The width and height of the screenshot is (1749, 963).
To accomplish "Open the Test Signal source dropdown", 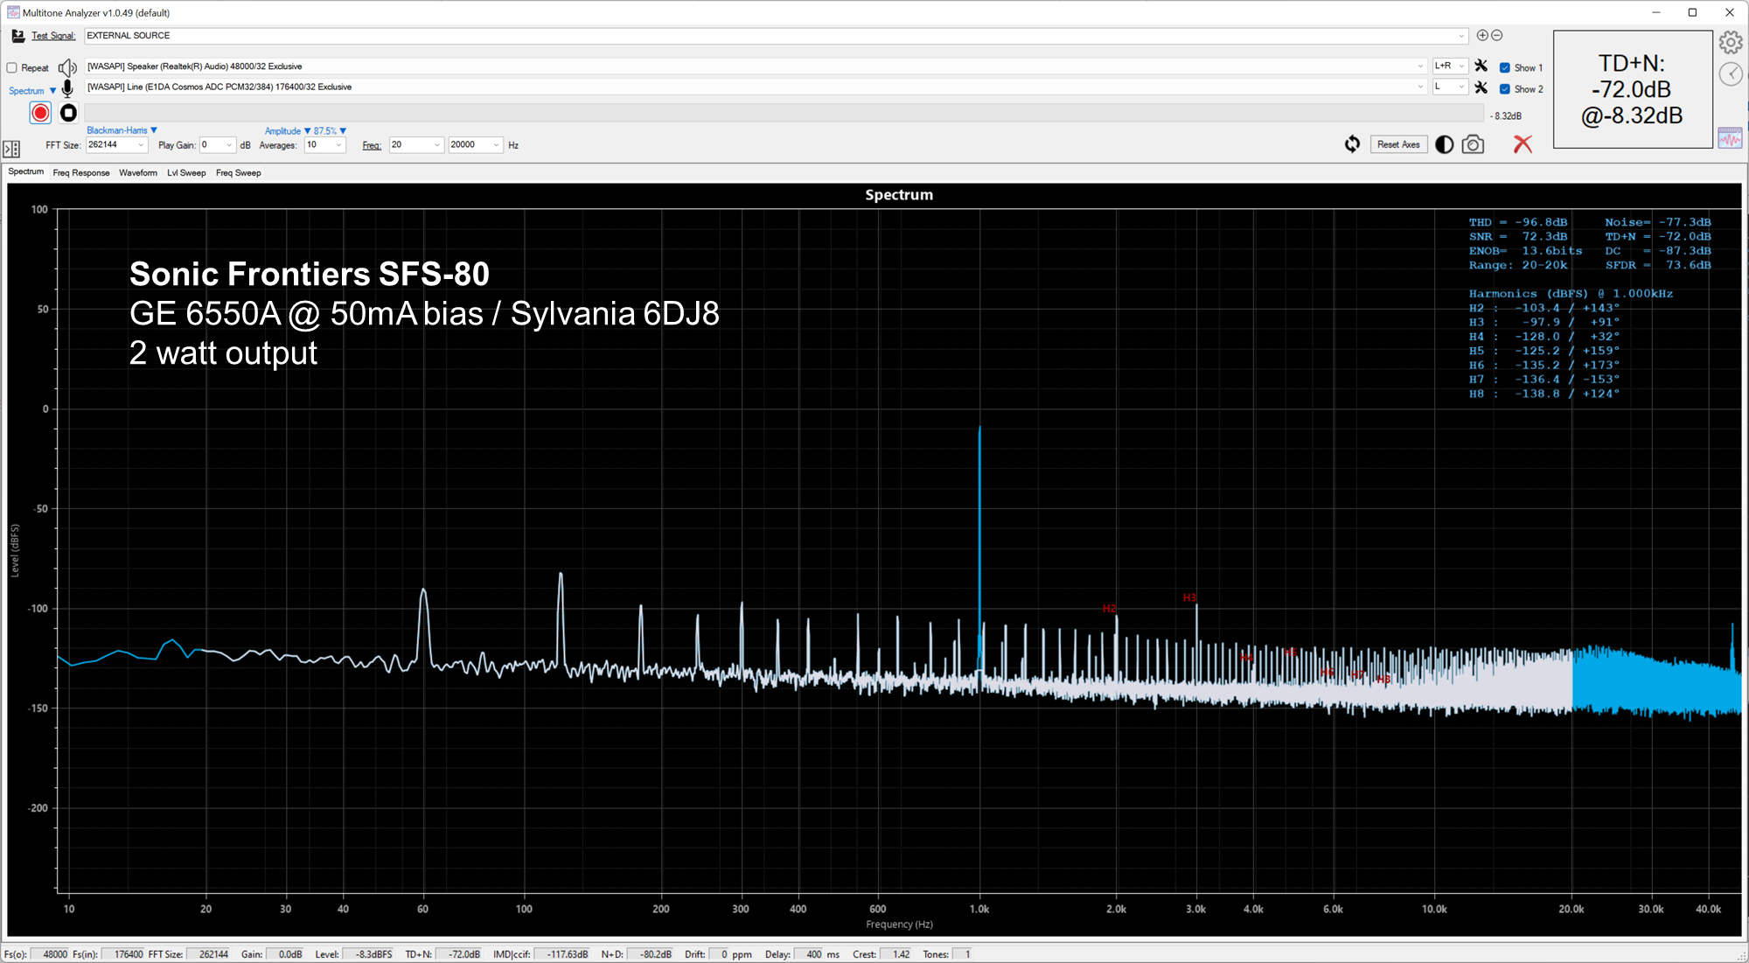I will point(776,36).
